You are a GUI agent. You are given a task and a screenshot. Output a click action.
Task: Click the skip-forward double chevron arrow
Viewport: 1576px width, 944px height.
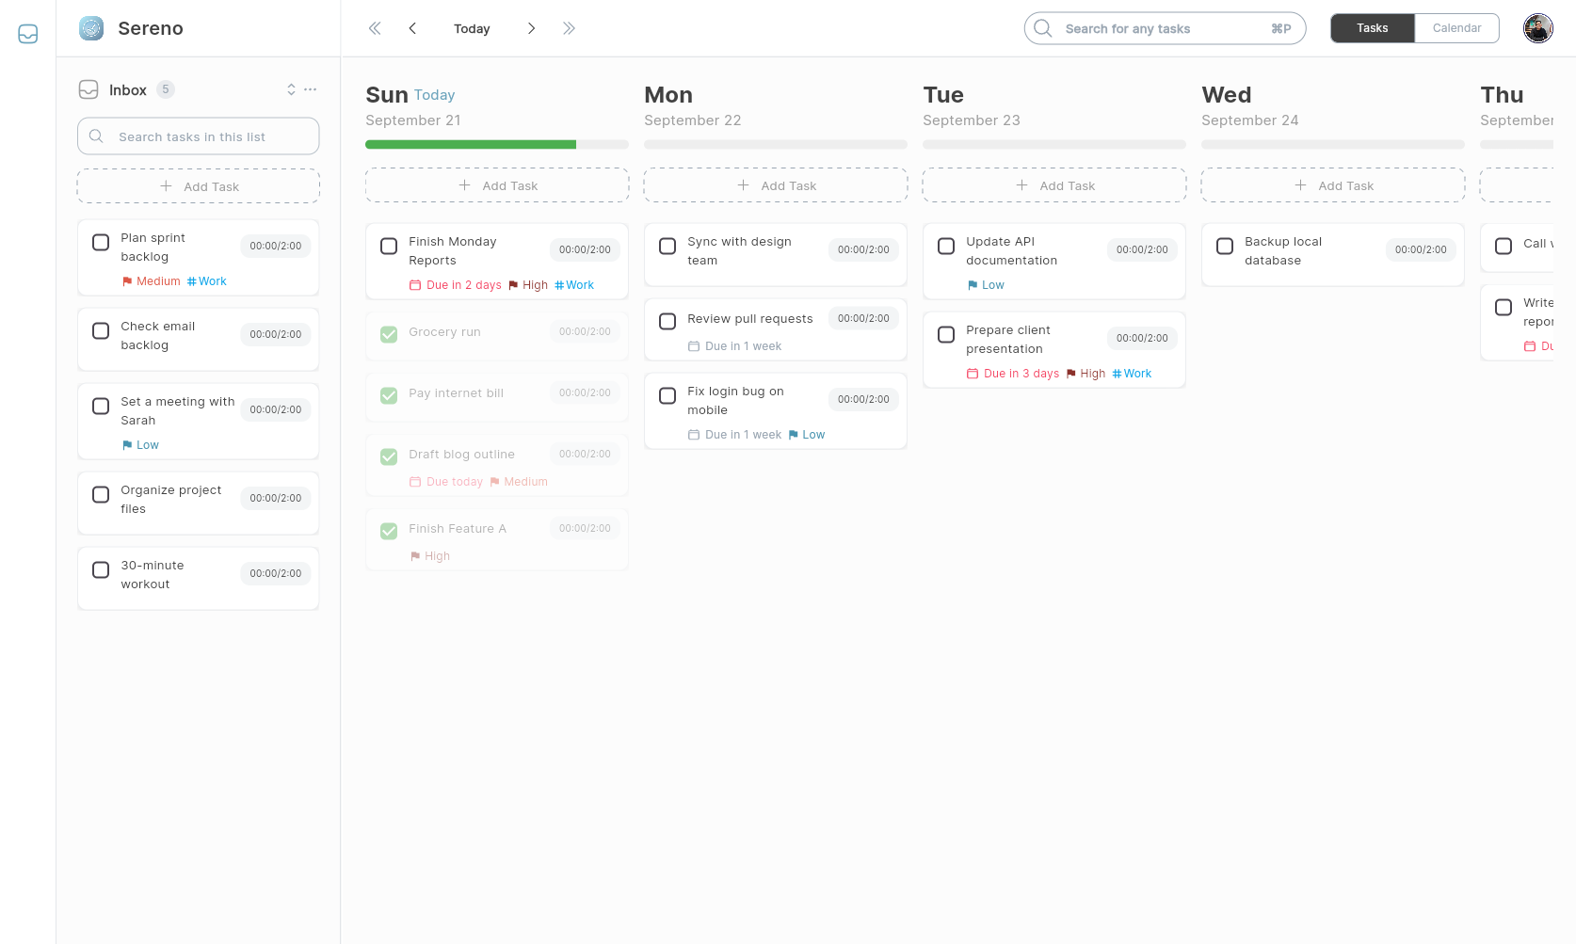pos(569,28)
